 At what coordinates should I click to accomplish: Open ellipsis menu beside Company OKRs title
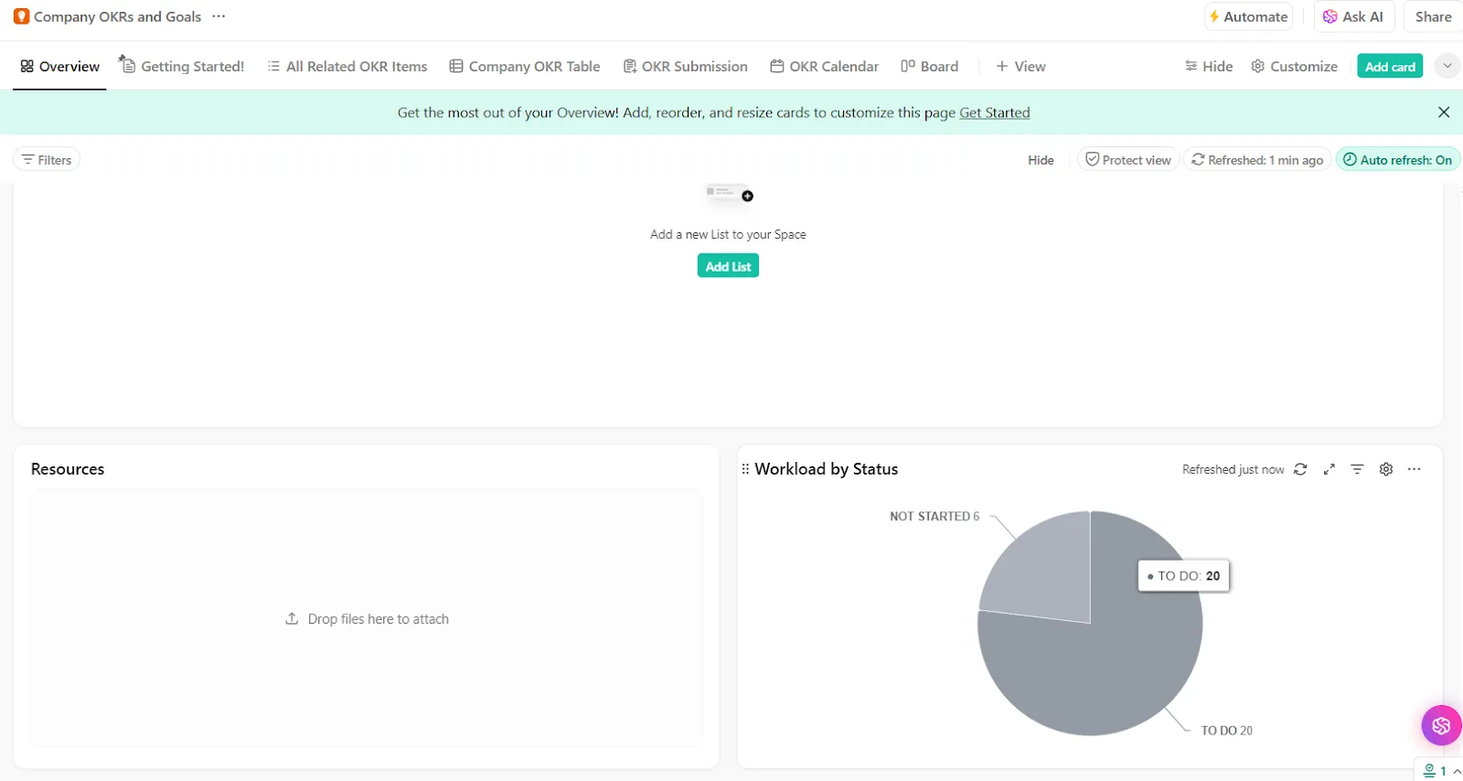(x=219, y=16)
